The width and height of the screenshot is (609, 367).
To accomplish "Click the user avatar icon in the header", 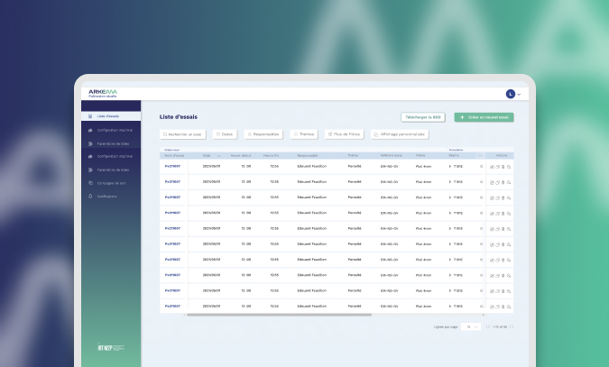I will pyautogui.click(x=511, y=94).
